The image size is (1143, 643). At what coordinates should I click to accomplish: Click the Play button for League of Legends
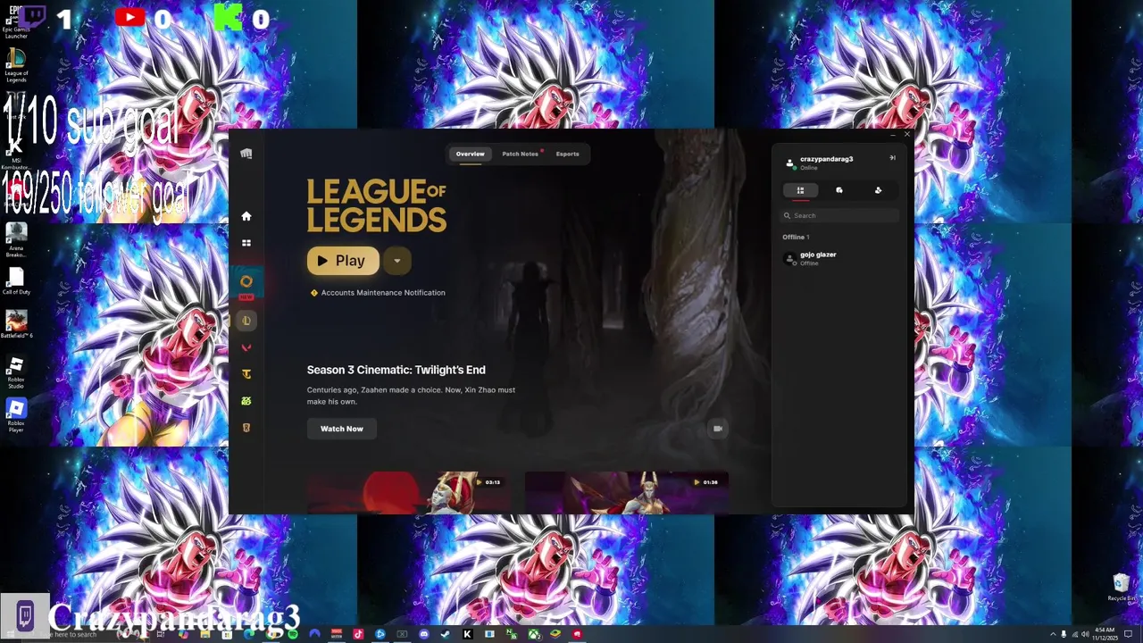343,261
